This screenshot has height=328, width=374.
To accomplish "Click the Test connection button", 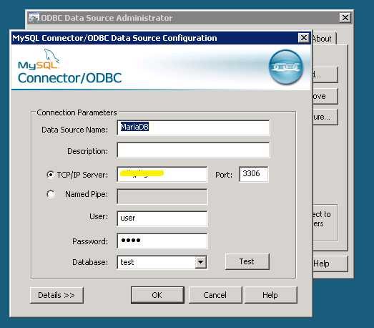I will 247,261.
